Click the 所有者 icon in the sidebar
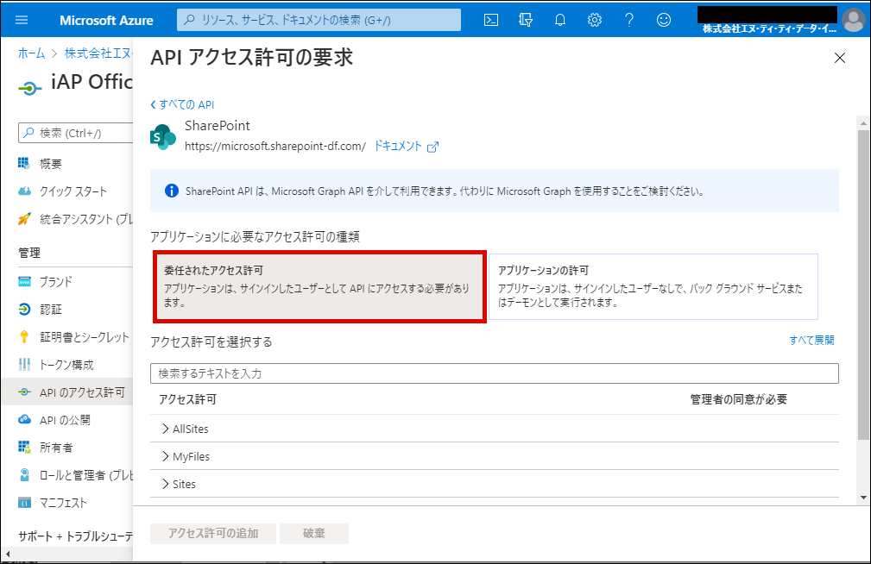 click(x=24, y=447)
